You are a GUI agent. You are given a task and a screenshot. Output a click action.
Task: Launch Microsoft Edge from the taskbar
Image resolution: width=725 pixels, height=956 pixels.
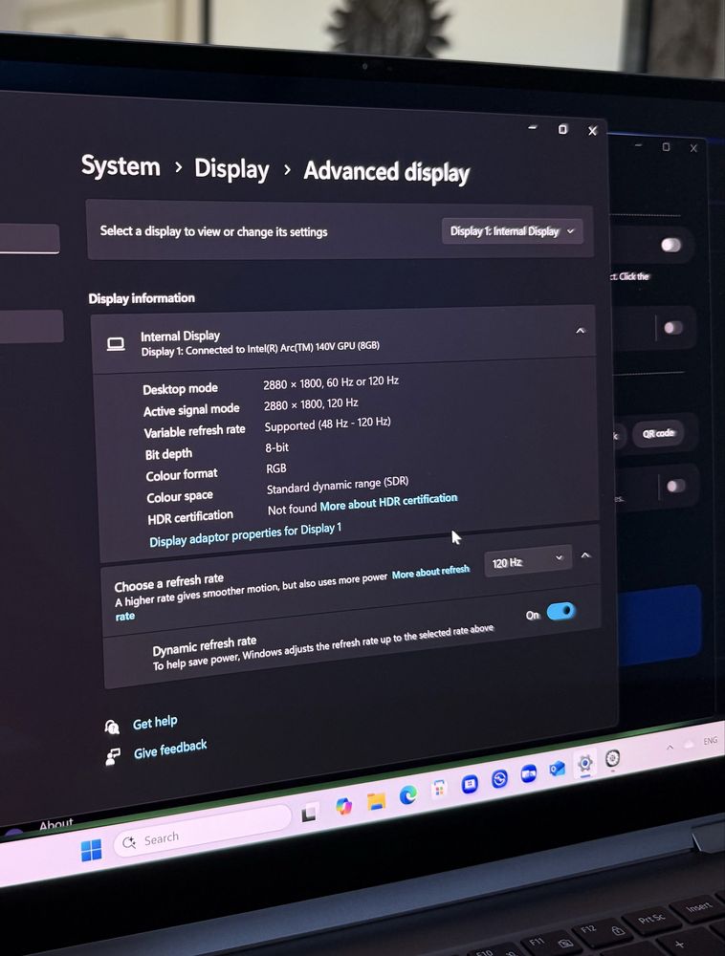[x=407, y=794]
